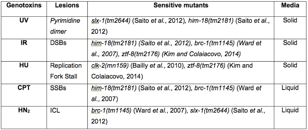308x130 pixels.
Task: Select the Sensitive mutants header cell
Action: click(x=181, y=6)
